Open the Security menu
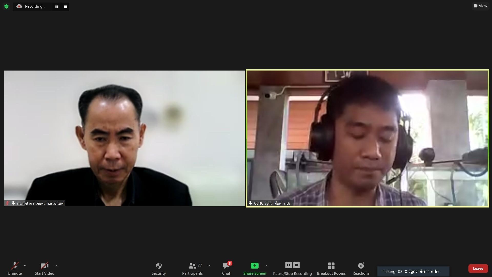Viewport: 492px width, 277px height. [x=159, y=268]
